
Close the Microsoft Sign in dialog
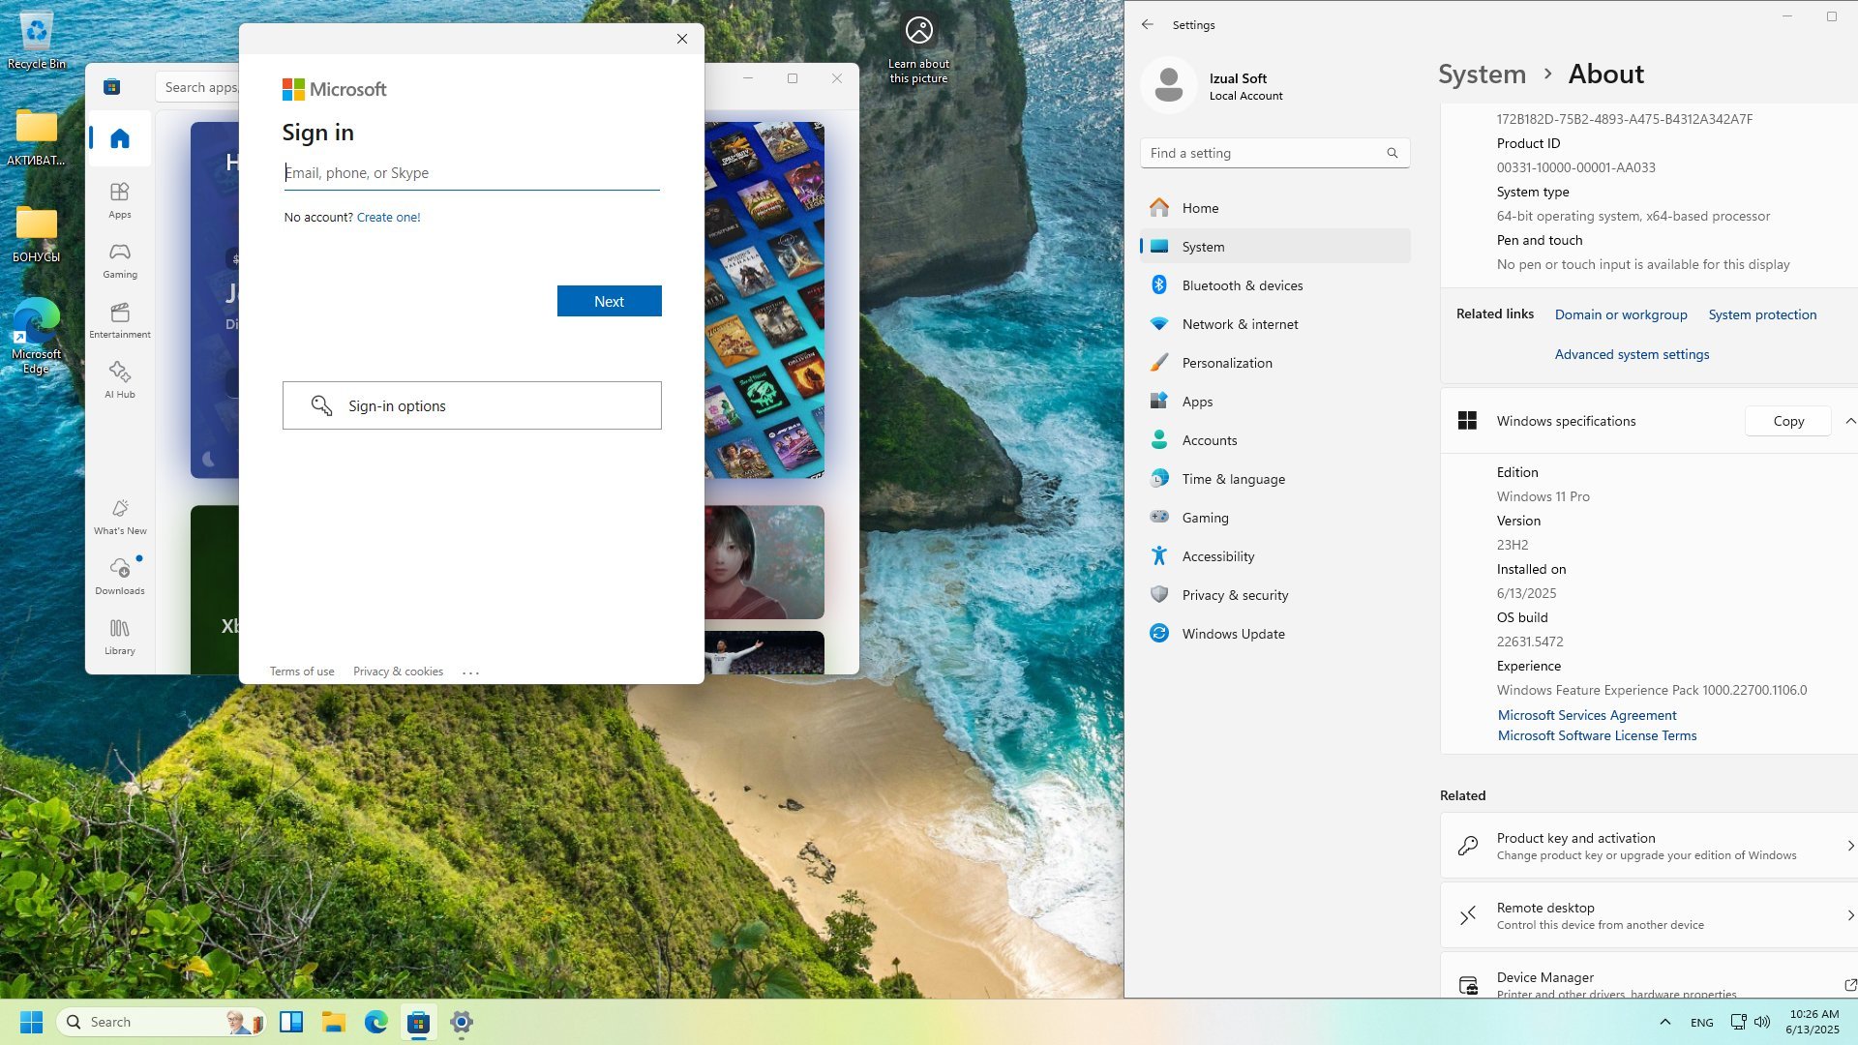(682, 39)
